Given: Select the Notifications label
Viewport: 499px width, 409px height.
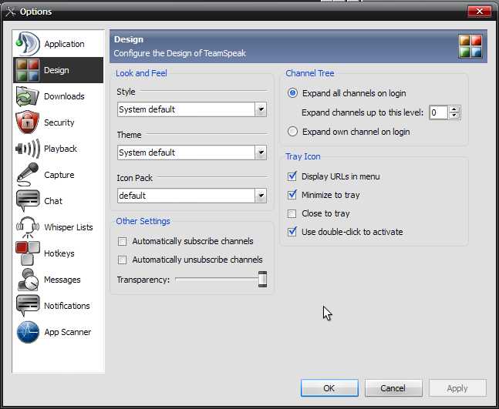Looking at the screenshot, I should [67, 306].
